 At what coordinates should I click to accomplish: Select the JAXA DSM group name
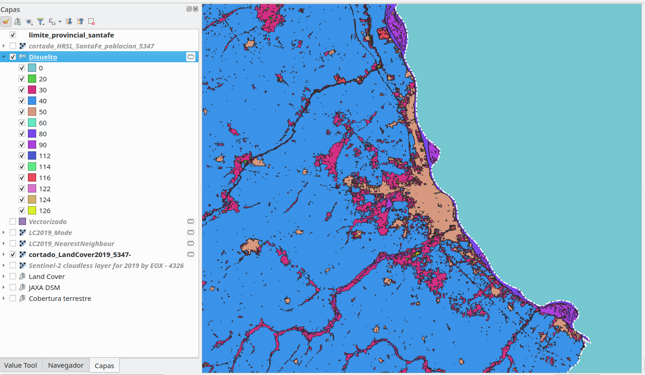click(x=44, y=287)
